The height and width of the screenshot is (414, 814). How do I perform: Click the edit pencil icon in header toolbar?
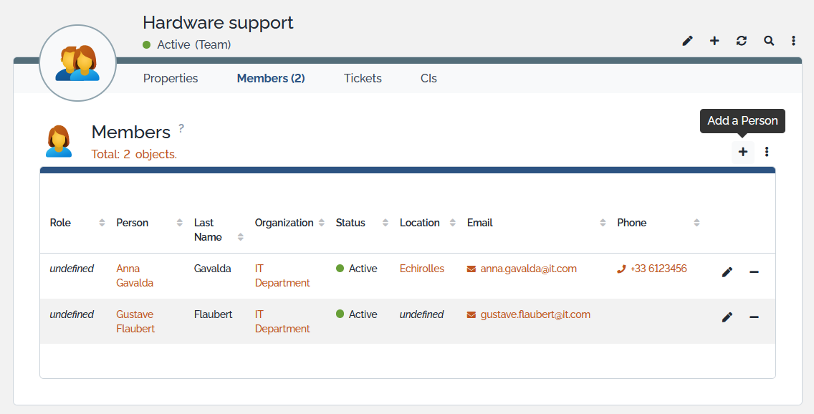click(x=687, y=41)
